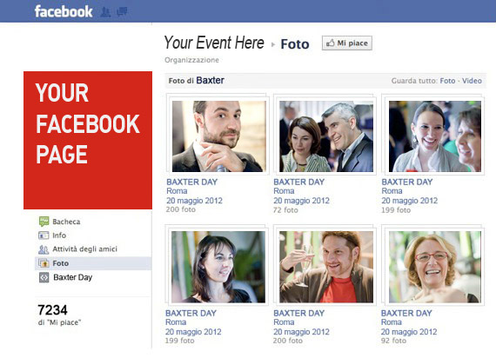Open friend requests icon in header
The width and height of the screenshot is (496, 358).
click(105, 12)
